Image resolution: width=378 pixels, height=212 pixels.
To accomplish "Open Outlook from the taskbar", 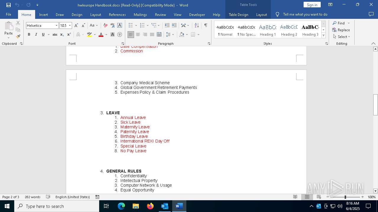I will coord(164,206).
